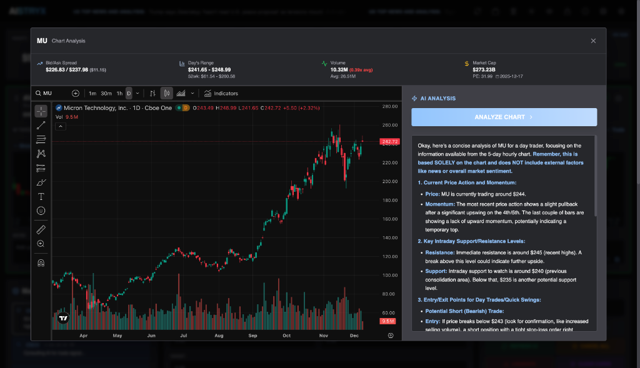This screenshot has width=640, height=368.
Task: Select the text annotation tool
Action: [41, 196]
